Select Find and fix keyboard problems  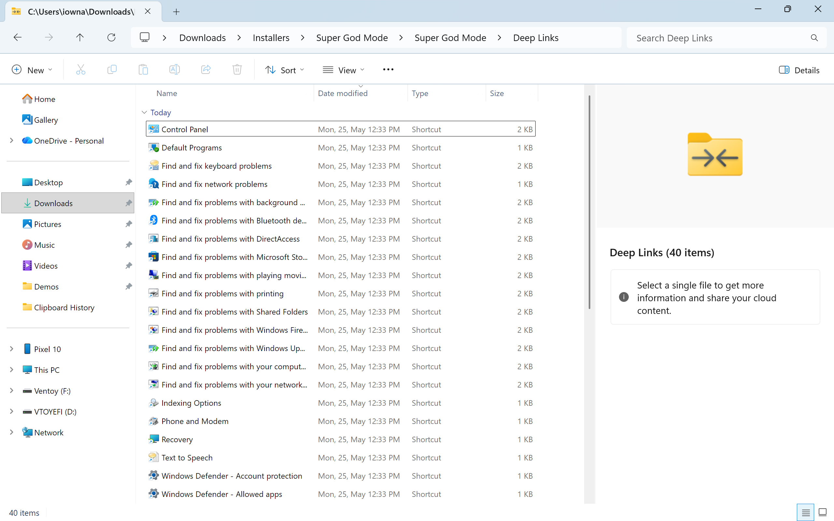(x=340, y=166)
